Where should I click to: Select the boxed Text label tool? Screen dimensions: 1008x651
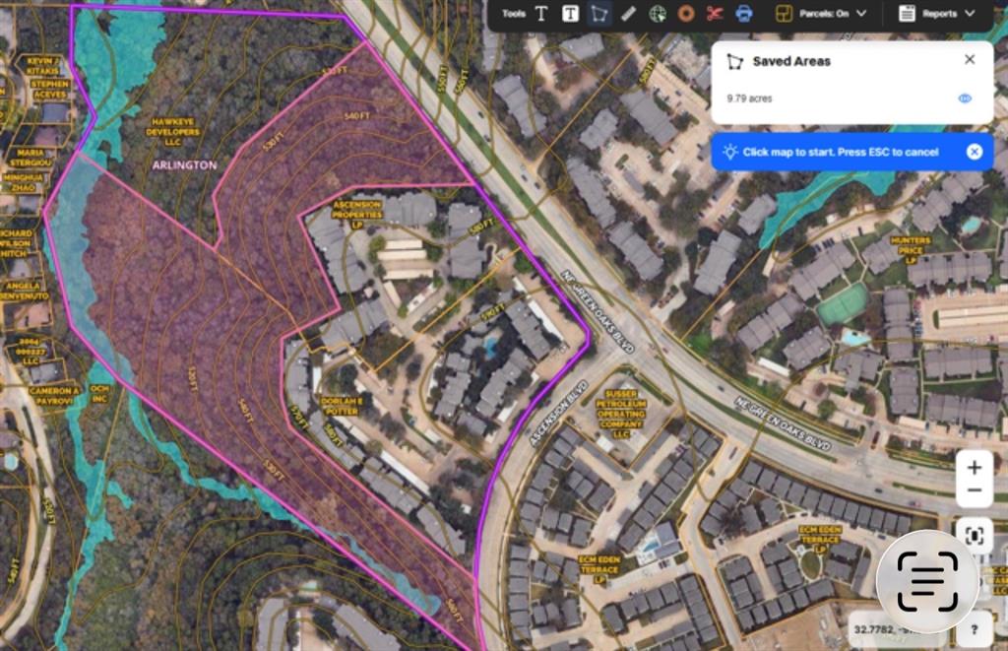click(570, 14)
